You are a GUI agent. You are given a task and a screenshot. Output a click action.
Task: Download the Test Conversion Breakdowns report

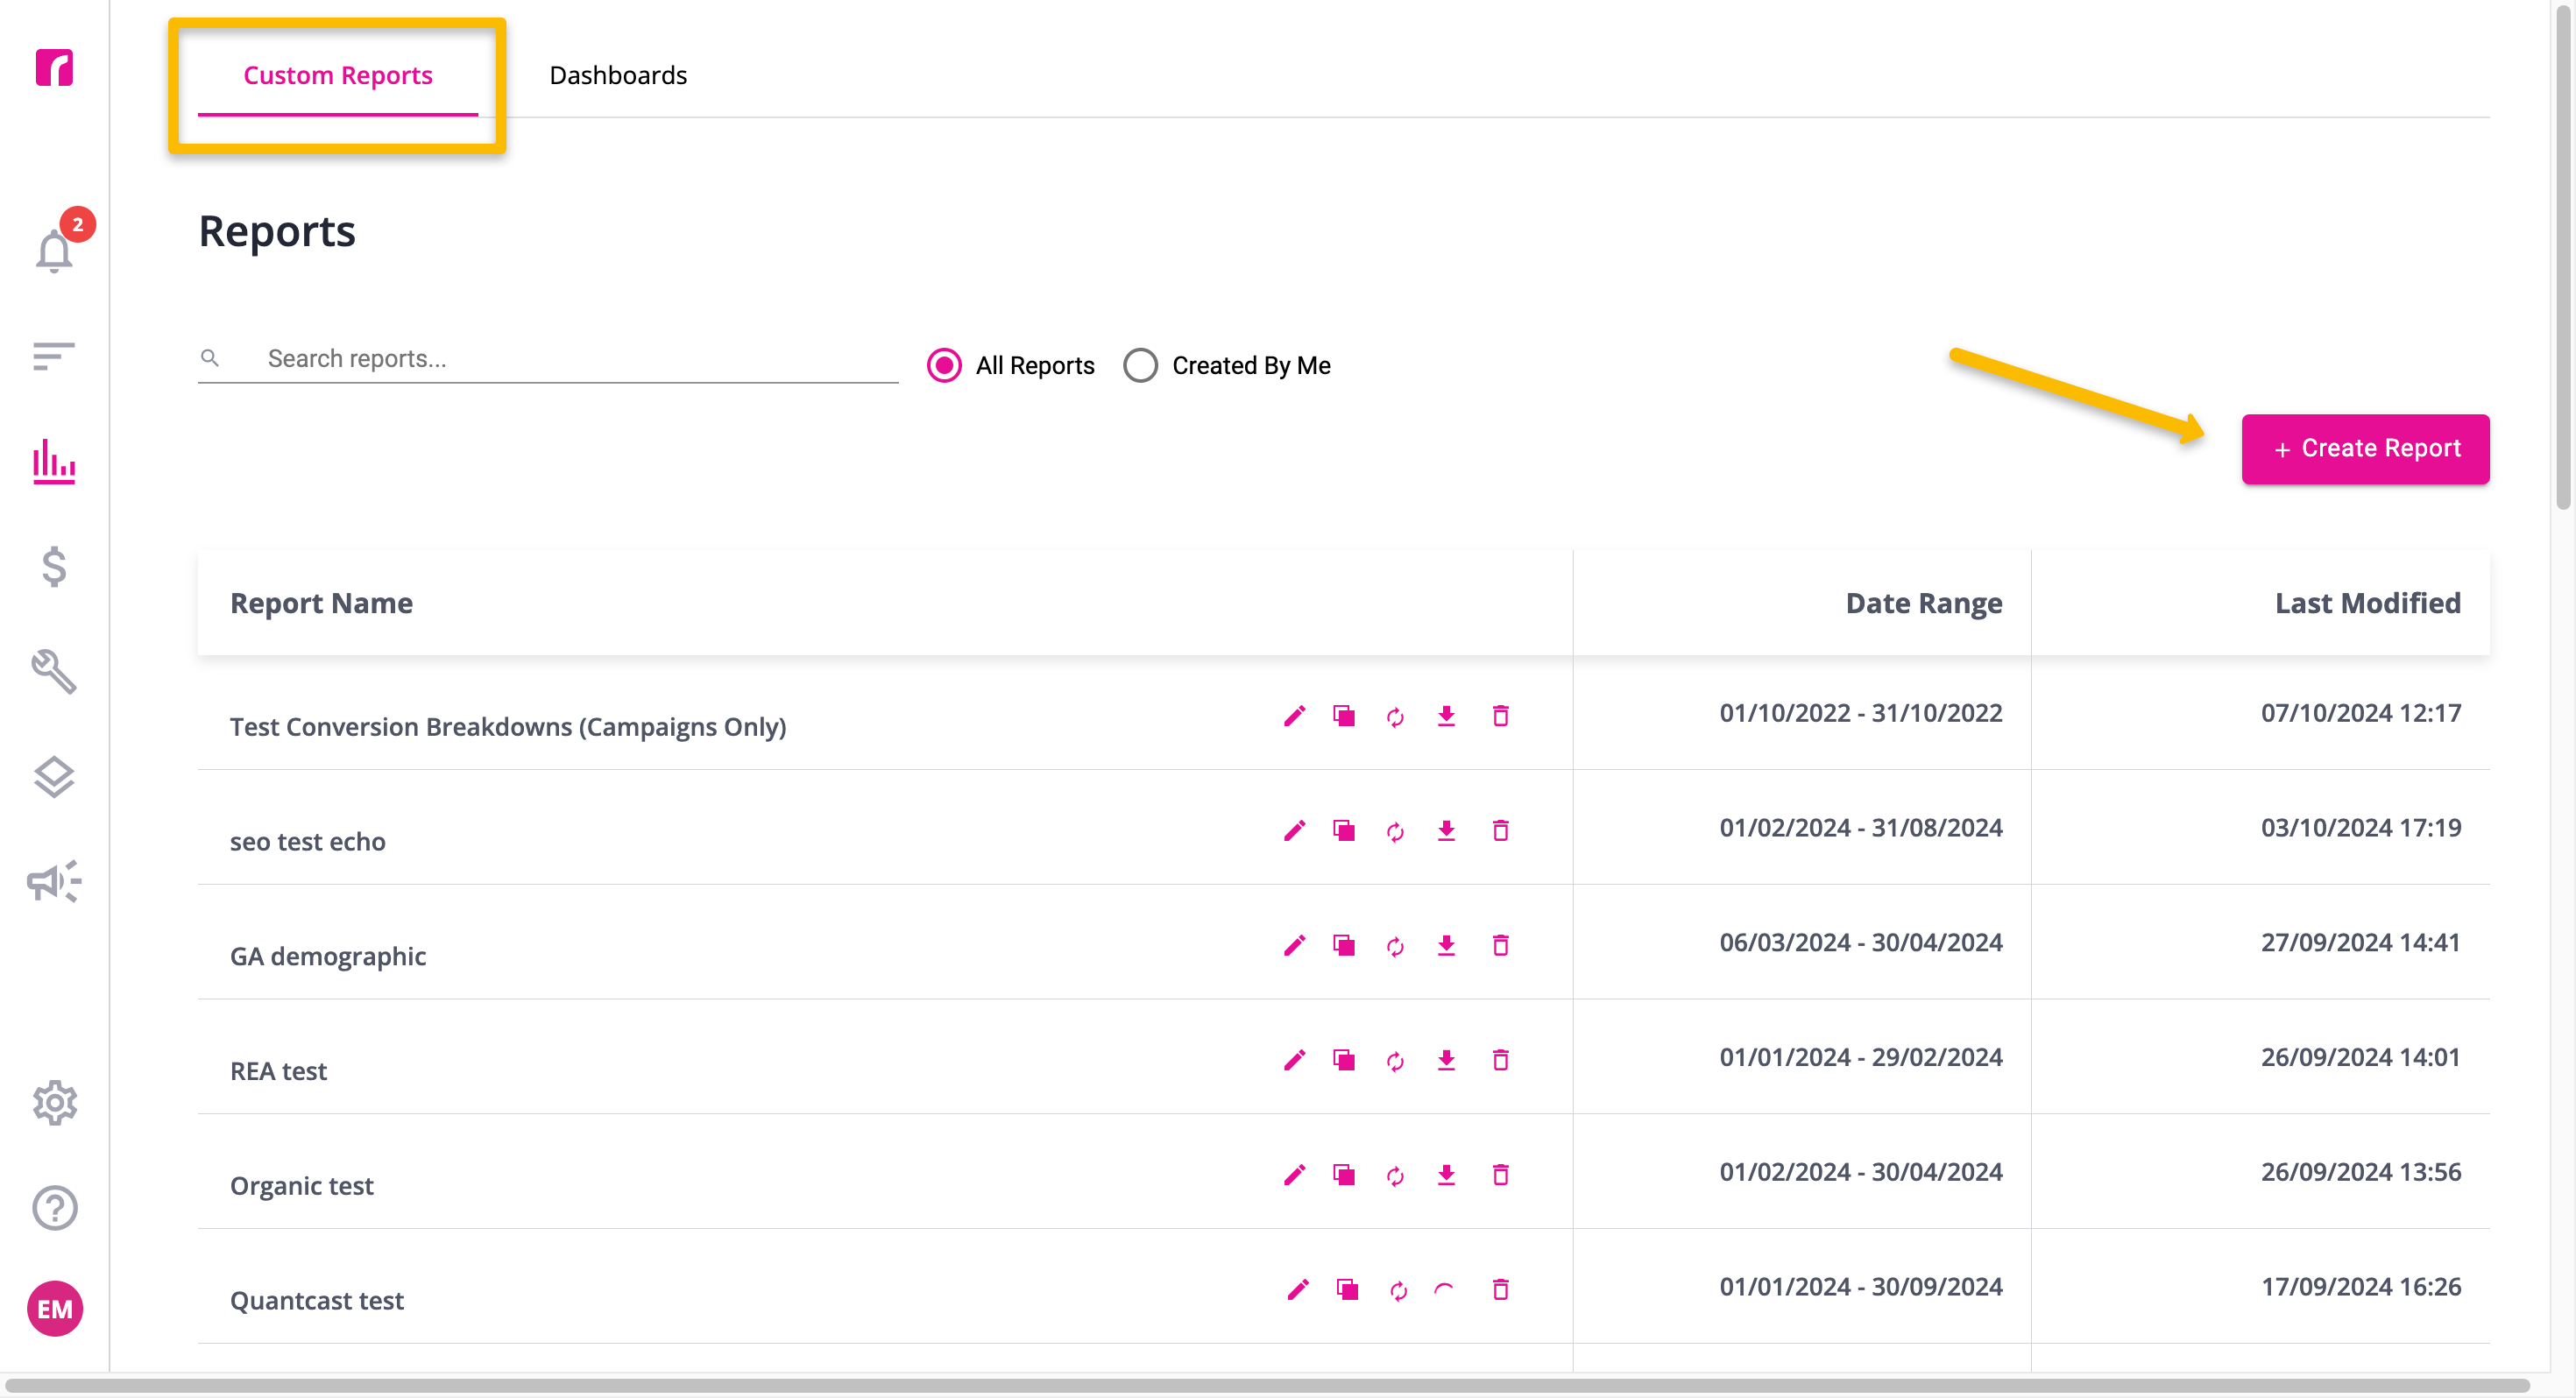[1446, 716]
